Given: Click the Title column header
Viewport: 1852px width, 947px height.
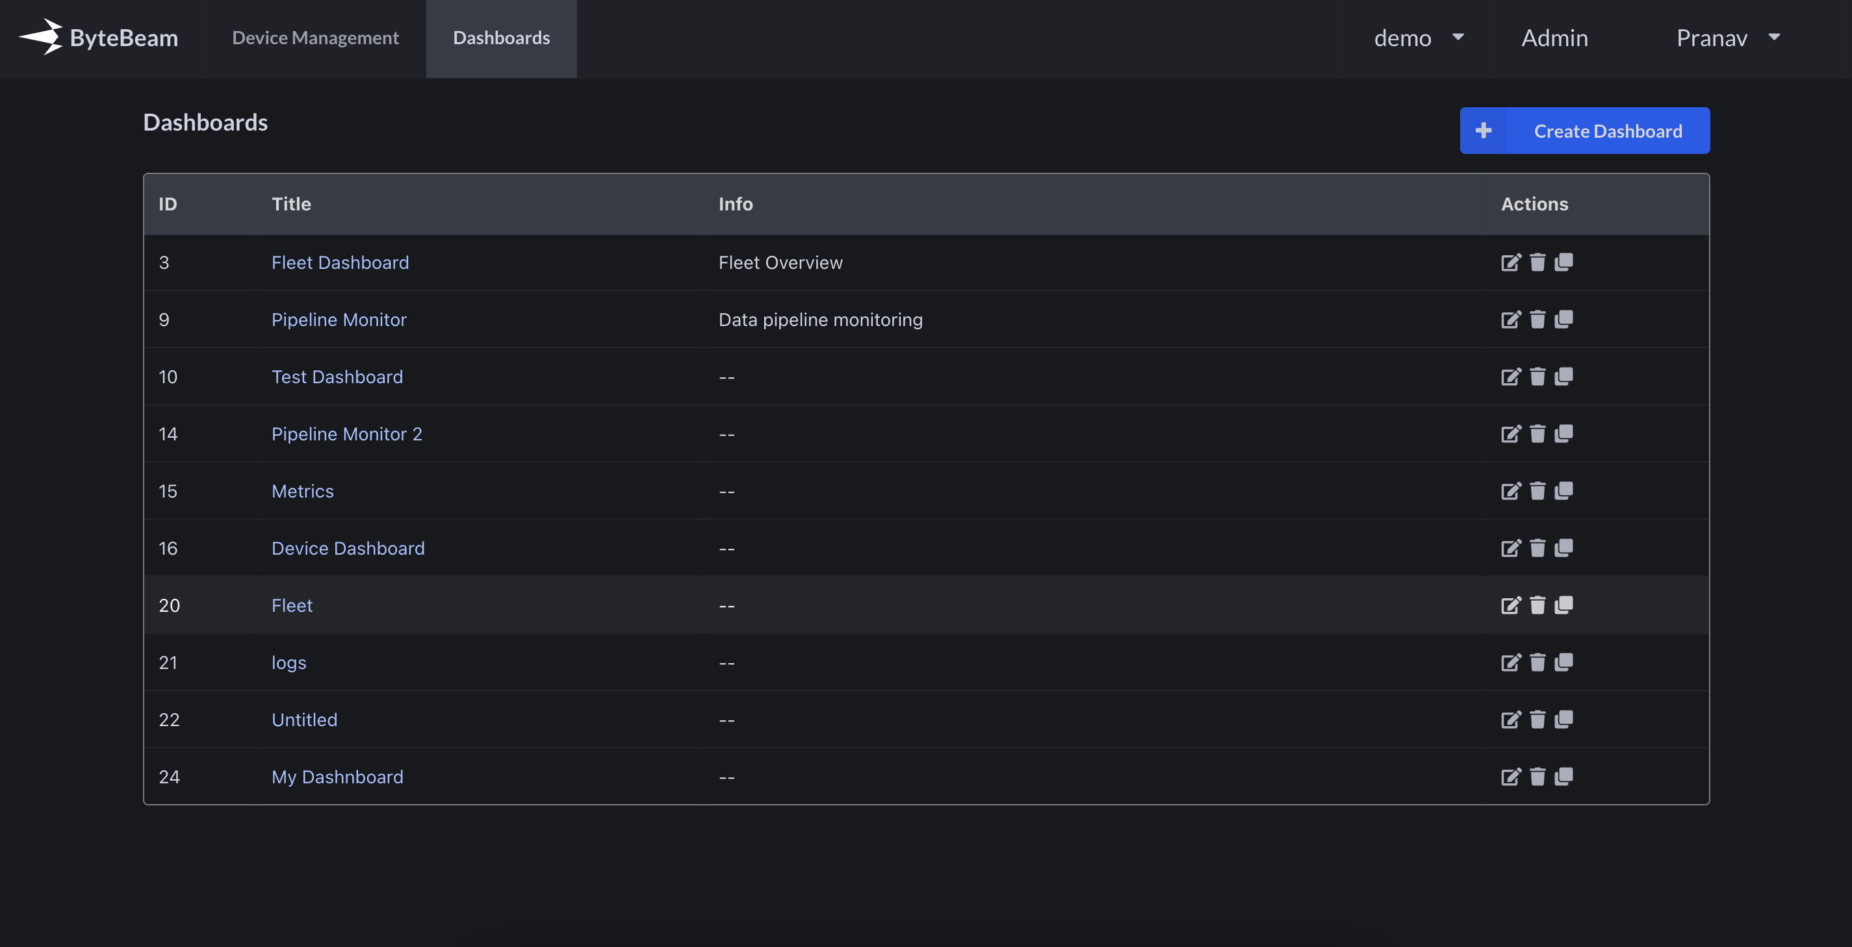Looking at the screenshot, I should click(291, 204).
